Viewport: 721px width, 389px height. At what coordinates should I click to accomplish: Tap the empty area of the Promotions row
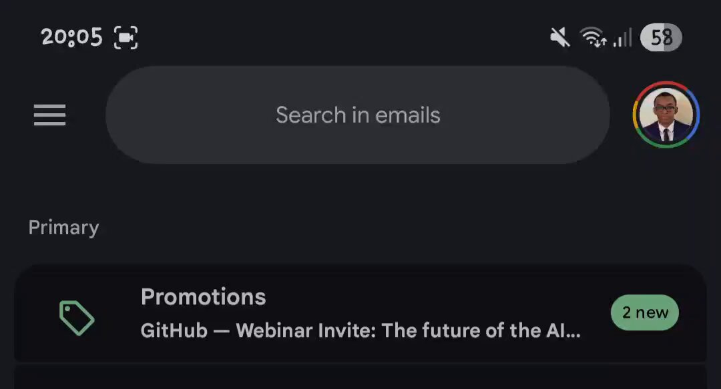pyautogui.click(x=437, y=298)
